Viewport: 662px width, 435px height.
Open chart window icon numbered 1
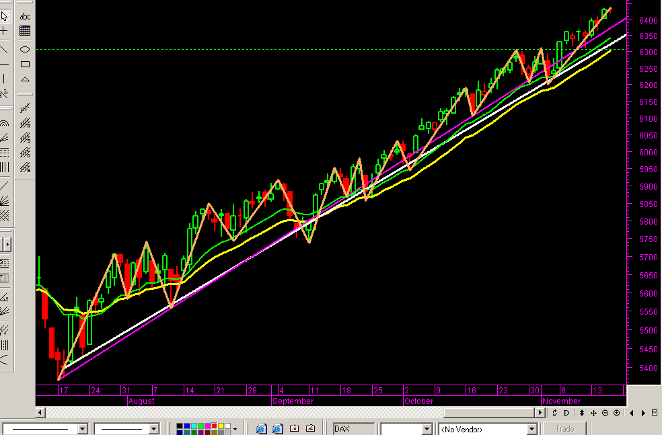(x=294, y=428)
